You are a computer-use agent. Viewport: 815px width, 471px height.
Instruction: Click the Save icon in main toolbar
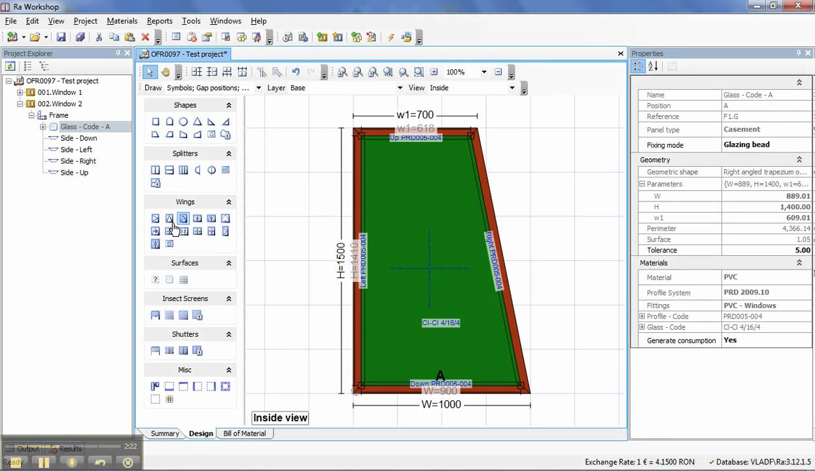61,37
